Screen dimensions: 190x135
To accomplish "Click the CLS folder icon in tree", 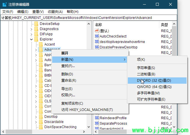I will click(41, 101).
